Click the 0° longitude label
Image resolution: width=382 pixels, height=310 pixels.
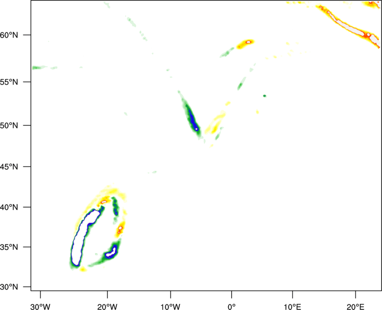pyautogui.click(x=232, y=307)
